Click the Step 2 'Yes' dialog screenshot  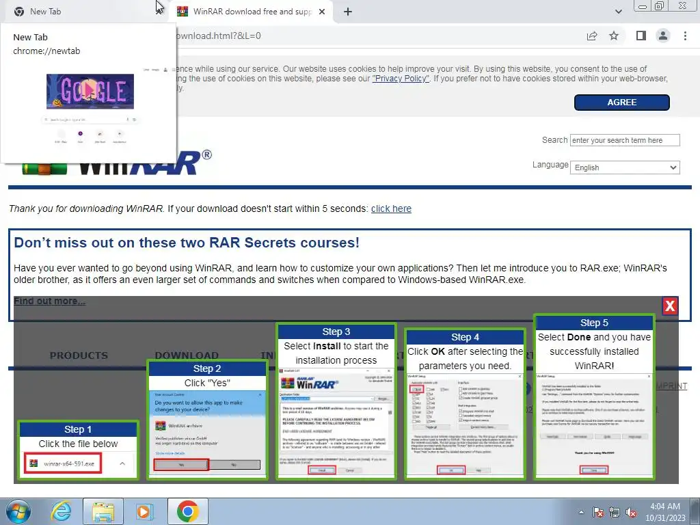(x=207, y=434)
